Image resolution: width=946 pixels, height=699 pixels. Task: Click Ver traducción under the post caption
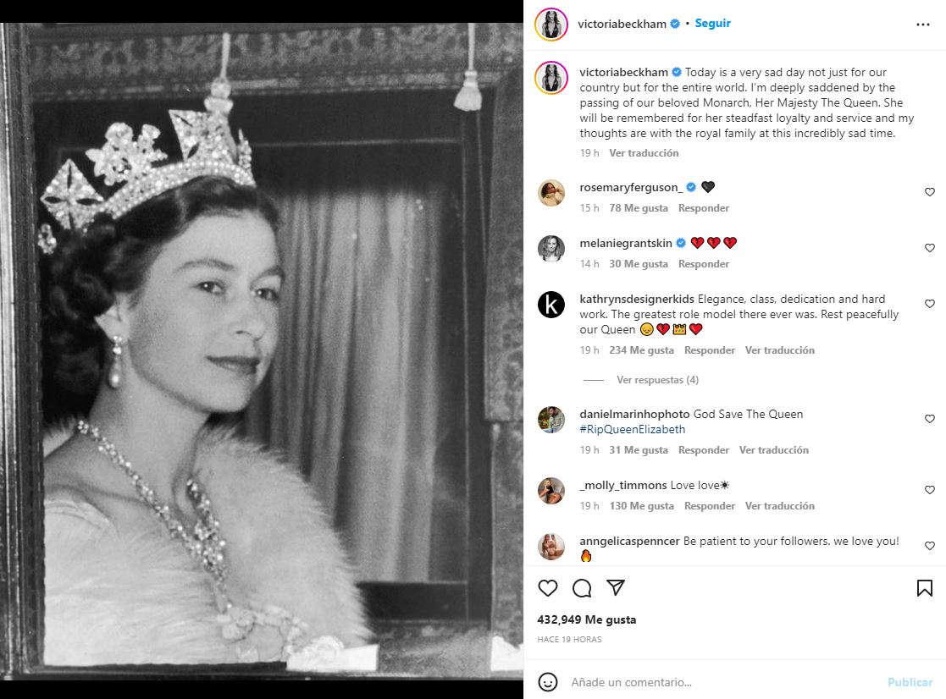point(644,153)
